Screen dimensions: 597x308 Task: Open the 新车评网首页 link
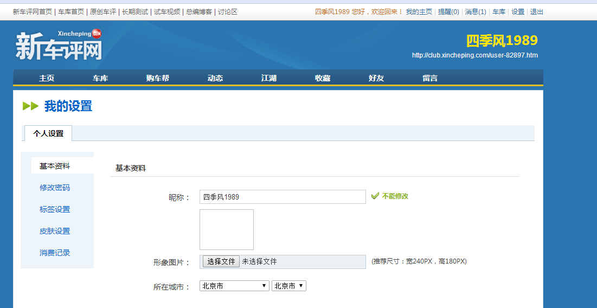33,12
